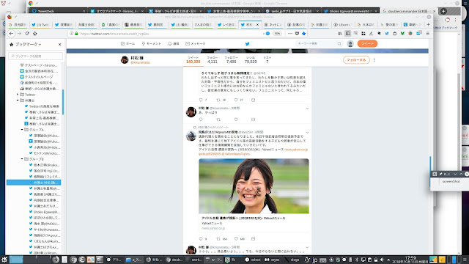Click the forward navigation arrow
Screen dimensions: 469x264
click(x=19, y=34)
